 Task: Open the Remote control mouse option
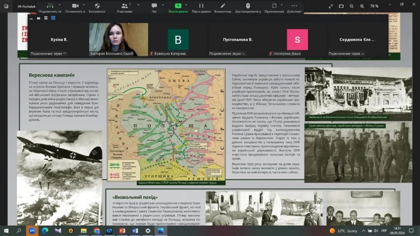click(248, 6)
